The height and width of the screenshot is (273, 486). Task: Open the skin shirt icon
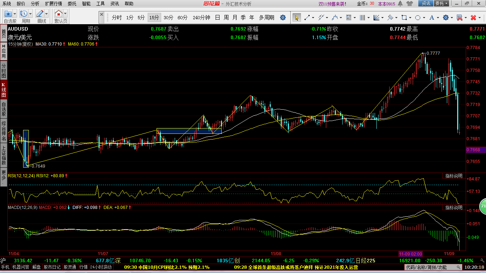coord(410,4)
